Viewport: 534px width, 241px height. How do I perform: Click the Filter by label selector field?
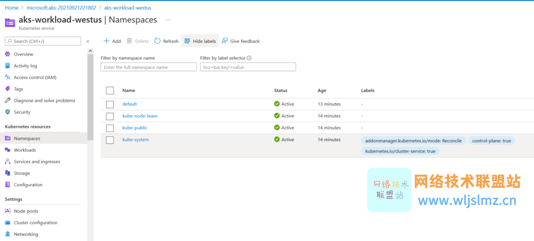click(248, 67)
